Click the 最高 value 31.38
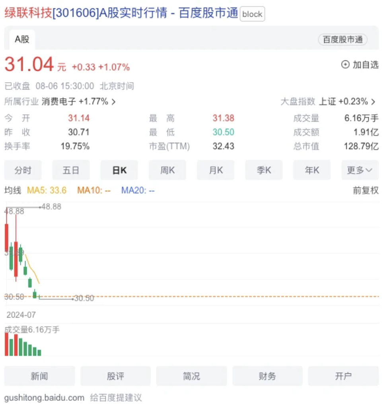Viewport: 389px width, 404px height. (223, 118)
